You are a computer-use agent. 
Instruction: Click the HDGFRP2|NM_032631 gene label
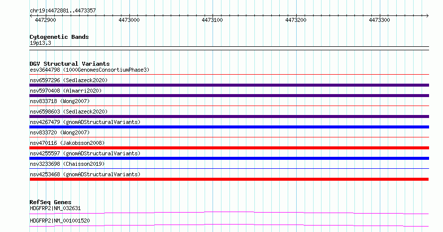(55, 208)
